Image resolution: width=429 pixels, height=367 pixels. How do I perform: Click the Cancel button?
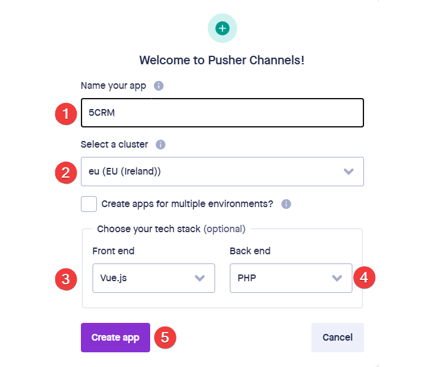click(x=338, y=338)
